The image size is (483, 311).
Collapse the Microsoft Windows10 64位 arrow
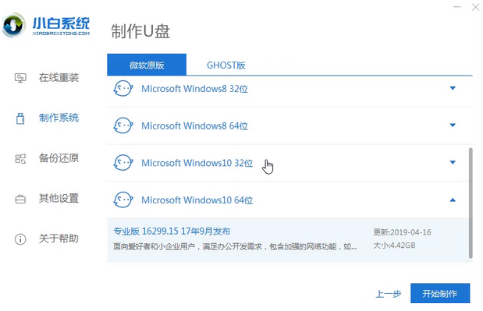pyautogui.click(x=453, y=200)
